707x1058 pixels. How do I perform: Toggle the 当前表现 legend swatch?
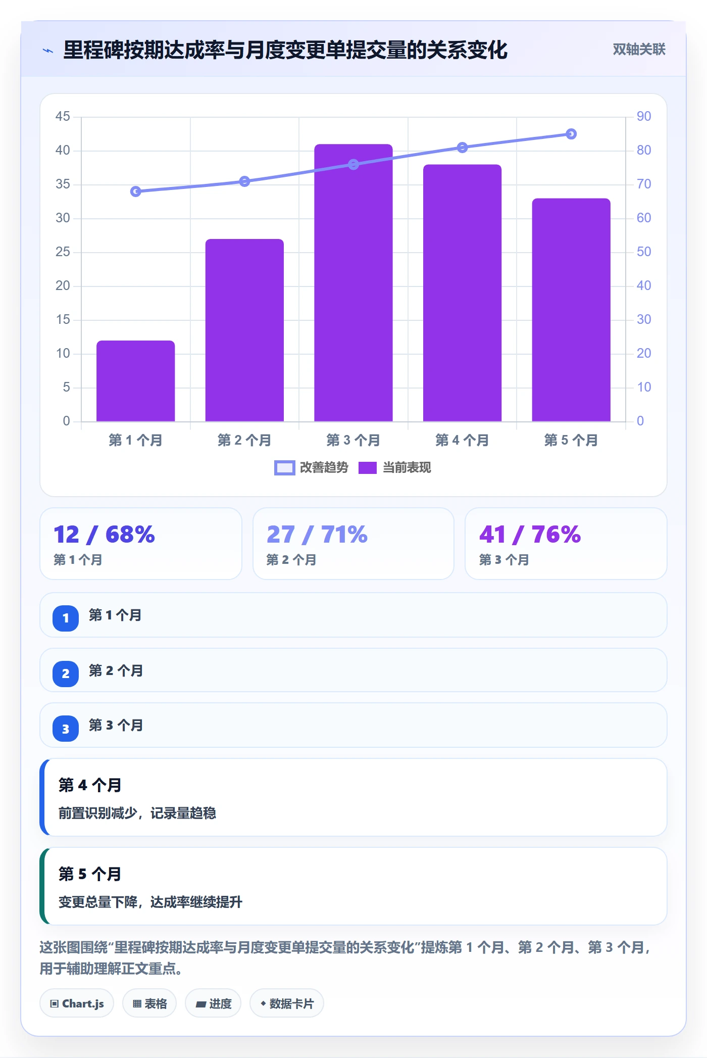(367, 468)
